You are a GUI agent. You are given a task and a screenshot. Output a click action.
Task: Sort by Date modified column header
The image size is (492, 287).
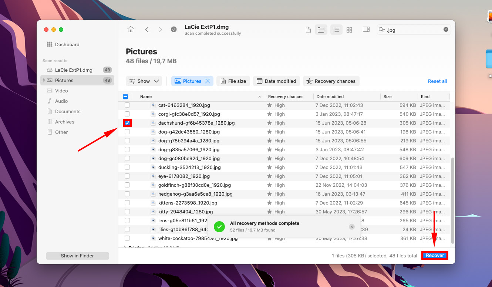[330, 97]
